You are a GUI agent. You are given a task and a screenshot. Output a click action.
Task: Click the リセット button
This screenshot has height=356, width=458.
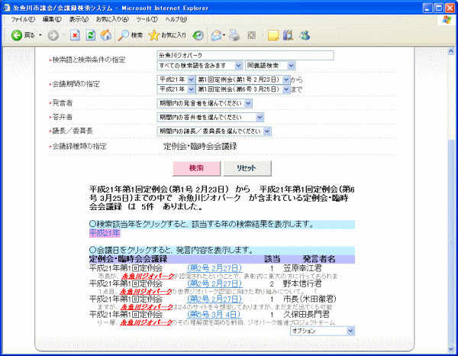click(x=247, y=168)
